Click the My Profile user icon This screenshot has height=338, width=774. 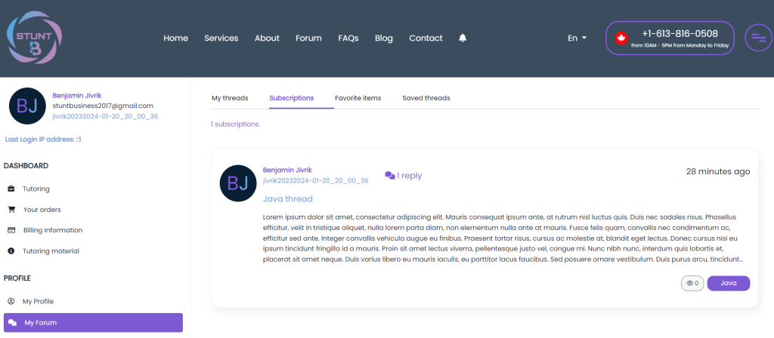pyautogui.click(x=11, y=301)
